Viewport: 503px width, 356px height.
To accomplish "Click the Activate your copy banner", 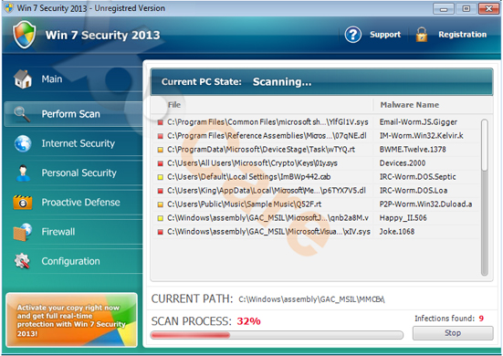I will [x=71, y=319].
